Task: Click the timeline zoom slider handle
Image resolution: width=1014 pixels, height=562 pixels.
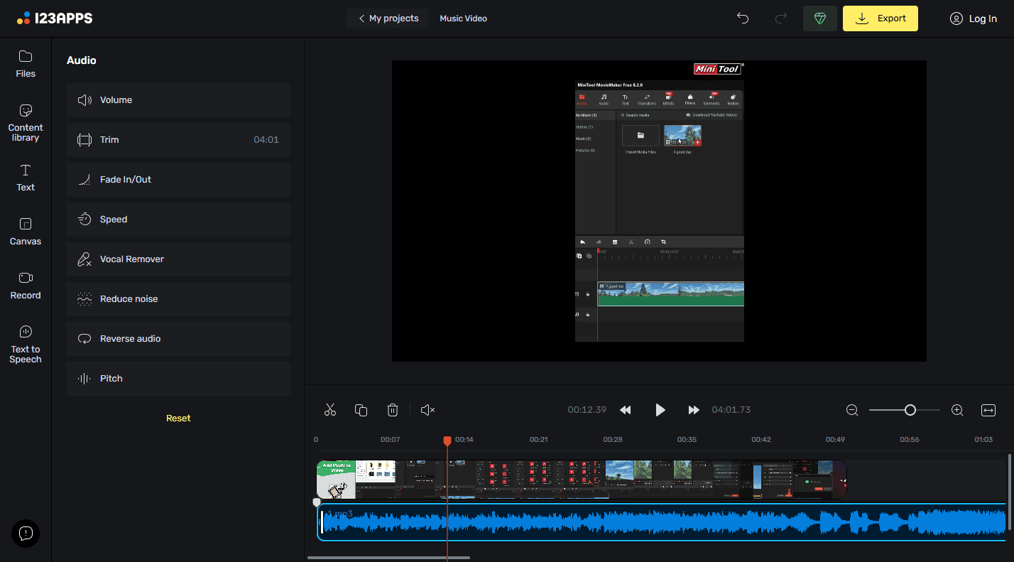Action: 910,410
